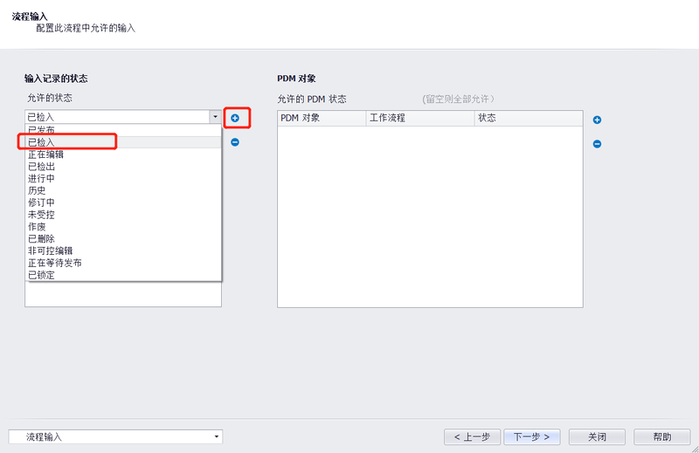This screenshot has height=453, width=699.
Task: Select 作废 option
Action: [123, 226]
